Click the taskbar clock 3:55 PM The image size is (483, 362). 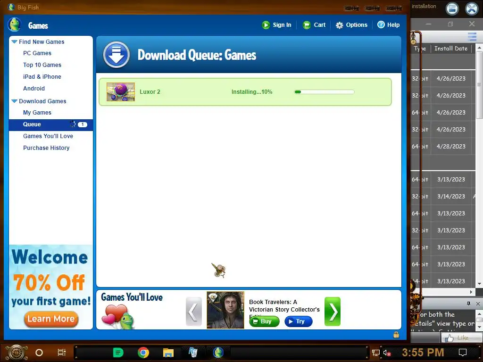coord(423,353)
